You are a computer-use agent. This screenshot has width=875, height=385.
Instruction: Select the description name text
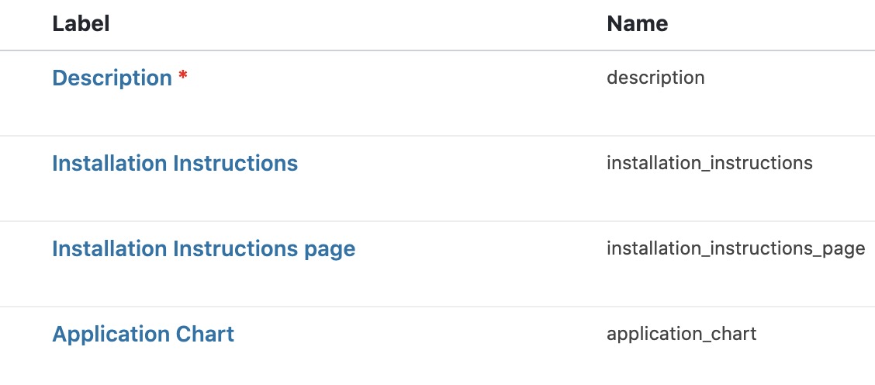click(x=655, y=78)
